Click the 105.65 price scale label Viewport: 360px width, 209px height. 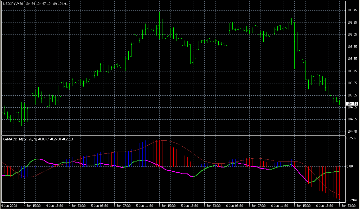352,59
